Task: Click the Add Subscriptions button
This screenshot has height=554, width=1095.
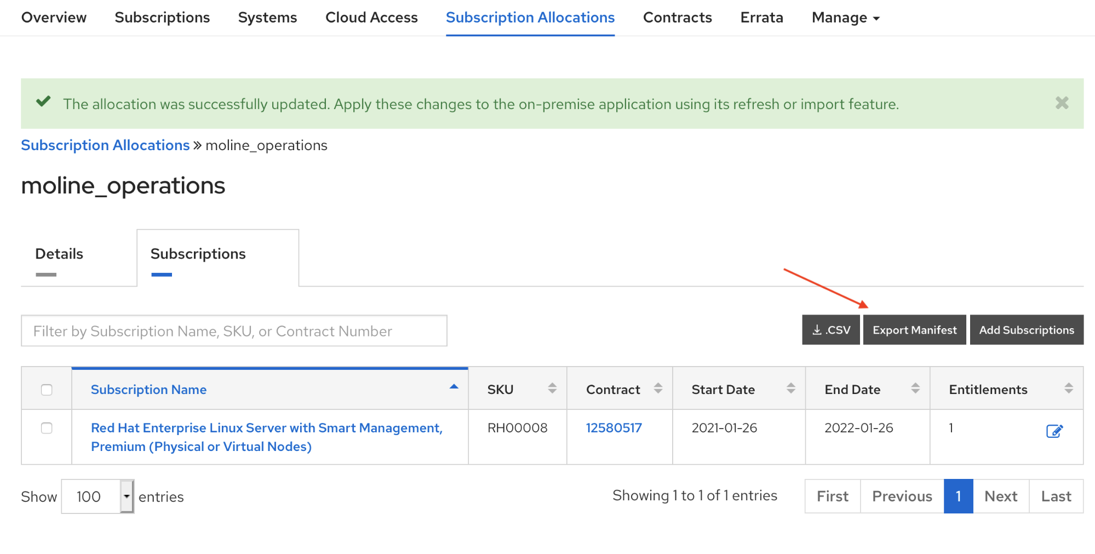Action: pos(1026,330)
